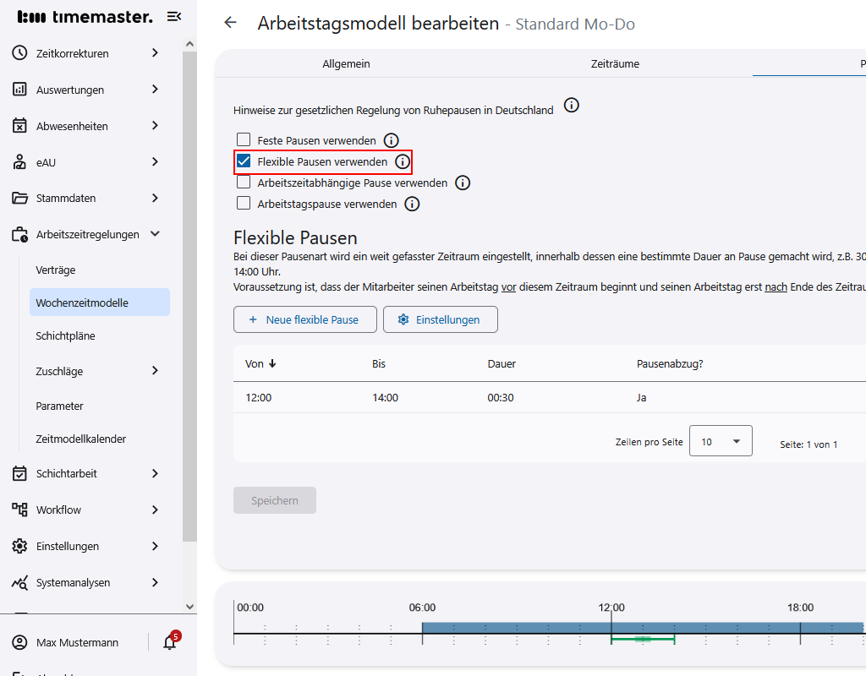Screen dimensions: 866x676
Task: Click the Max Mustermann user avatar icon
Action: (20, 643)
